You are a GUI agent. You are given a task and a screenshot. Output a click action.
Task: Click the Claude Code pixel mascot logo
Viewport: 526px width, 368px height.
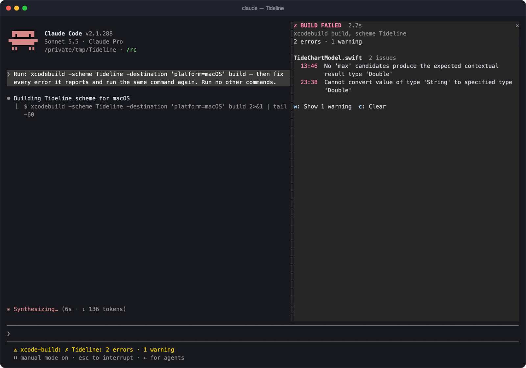pos(23,40)
